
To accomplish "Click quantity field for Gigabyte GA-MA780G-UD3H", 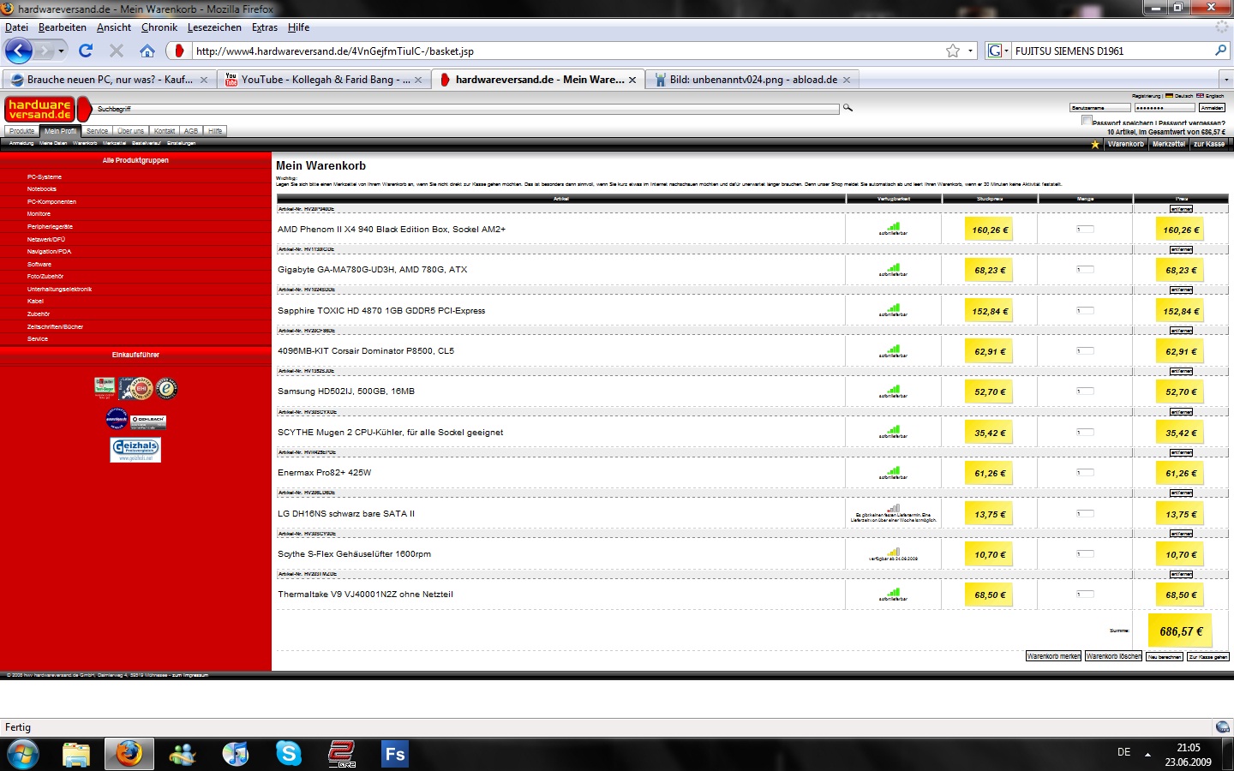I will coord(1085,270).
